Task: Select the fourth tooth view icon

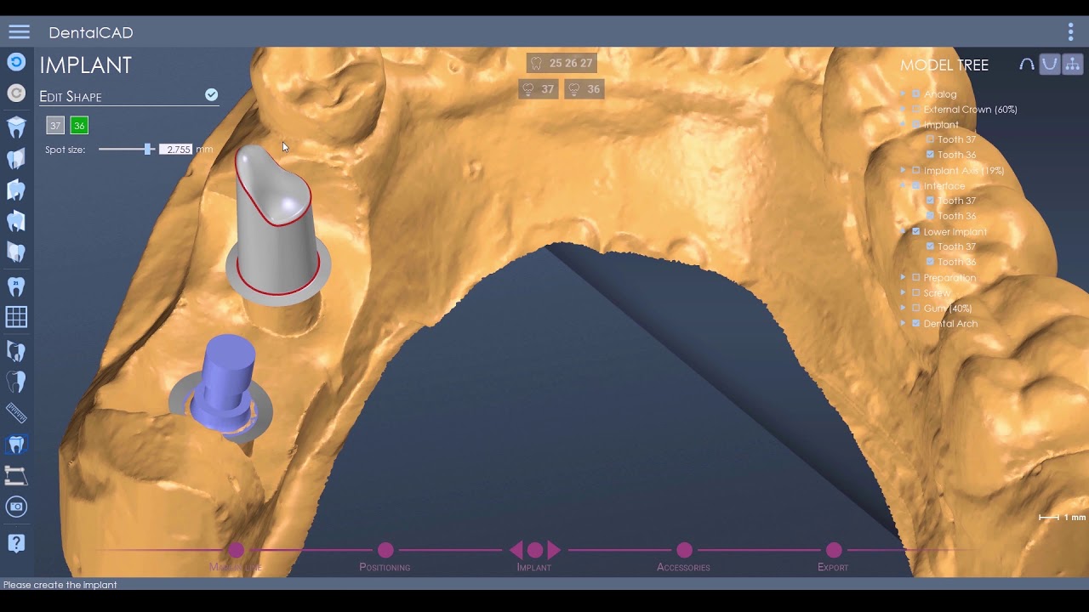Action: point(16,221)
